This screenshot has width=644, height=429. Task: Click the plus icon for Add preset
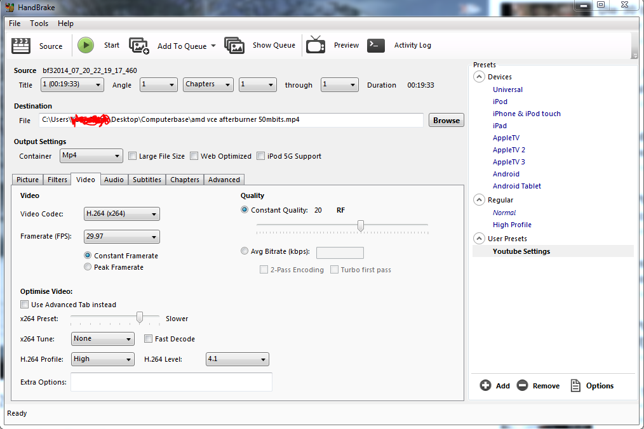tap(485, 385)
